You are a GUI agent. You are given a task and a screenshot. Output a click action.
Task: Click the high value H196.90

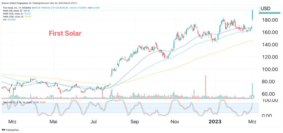[46, 8]
